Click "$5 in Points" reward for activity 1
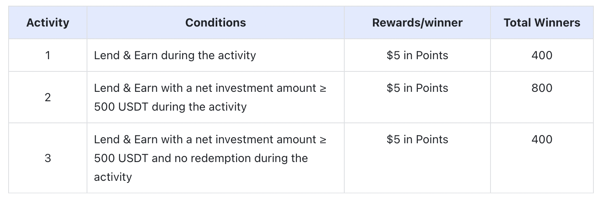The height and width of the screenshot is (200, 602). (x=417, y=55)
